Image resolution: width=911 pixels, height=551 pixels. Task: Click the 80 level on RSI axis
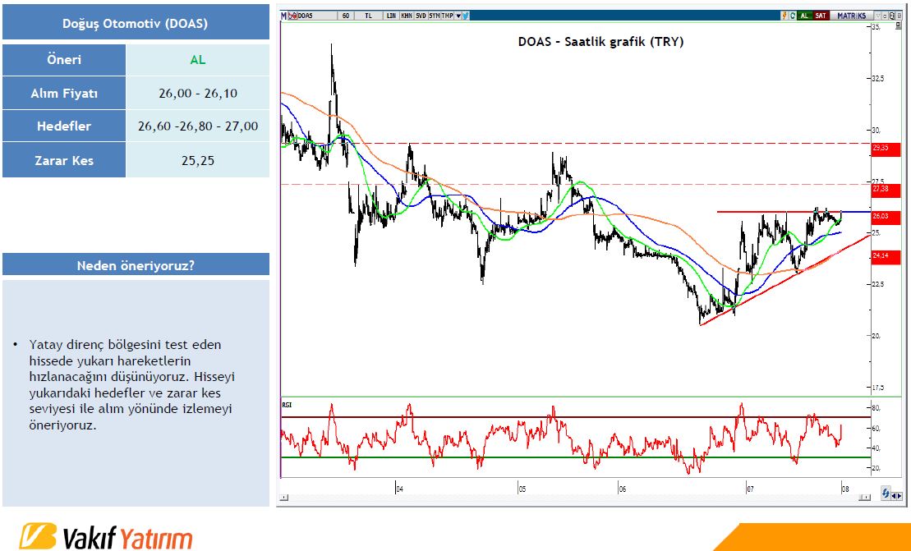coord(876,408)
